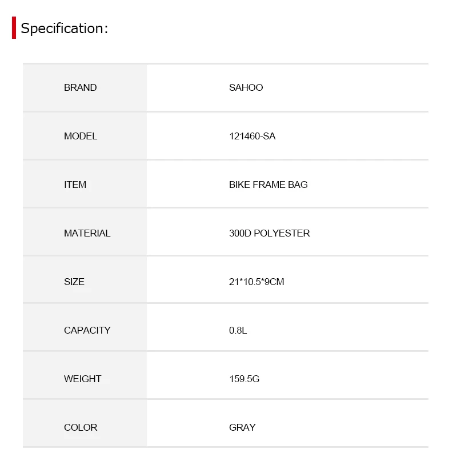Click the 21*10.5*9CM size value

[256, 282]
